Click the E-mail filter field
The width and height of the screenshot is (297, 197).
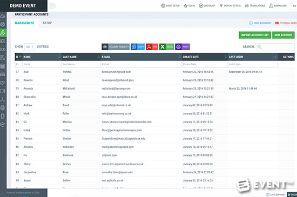pyautogui.click(x=141, y=64)
